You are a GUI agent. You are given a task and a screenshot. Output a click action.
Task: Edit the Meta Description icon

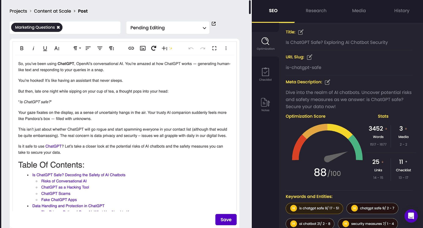(327, 82)
